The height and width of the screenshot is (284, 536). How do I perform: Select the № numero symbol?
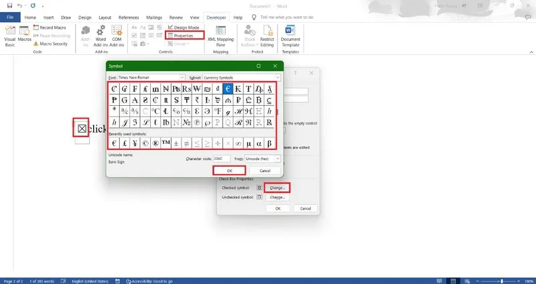pos(187,122)
